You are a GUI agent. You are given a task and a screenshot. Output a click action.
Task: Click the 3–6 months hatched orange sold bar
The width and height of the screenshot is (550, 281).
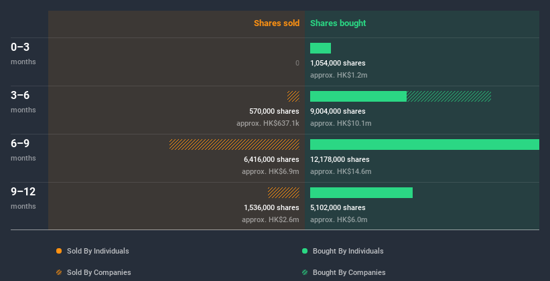tap(293, 96)
